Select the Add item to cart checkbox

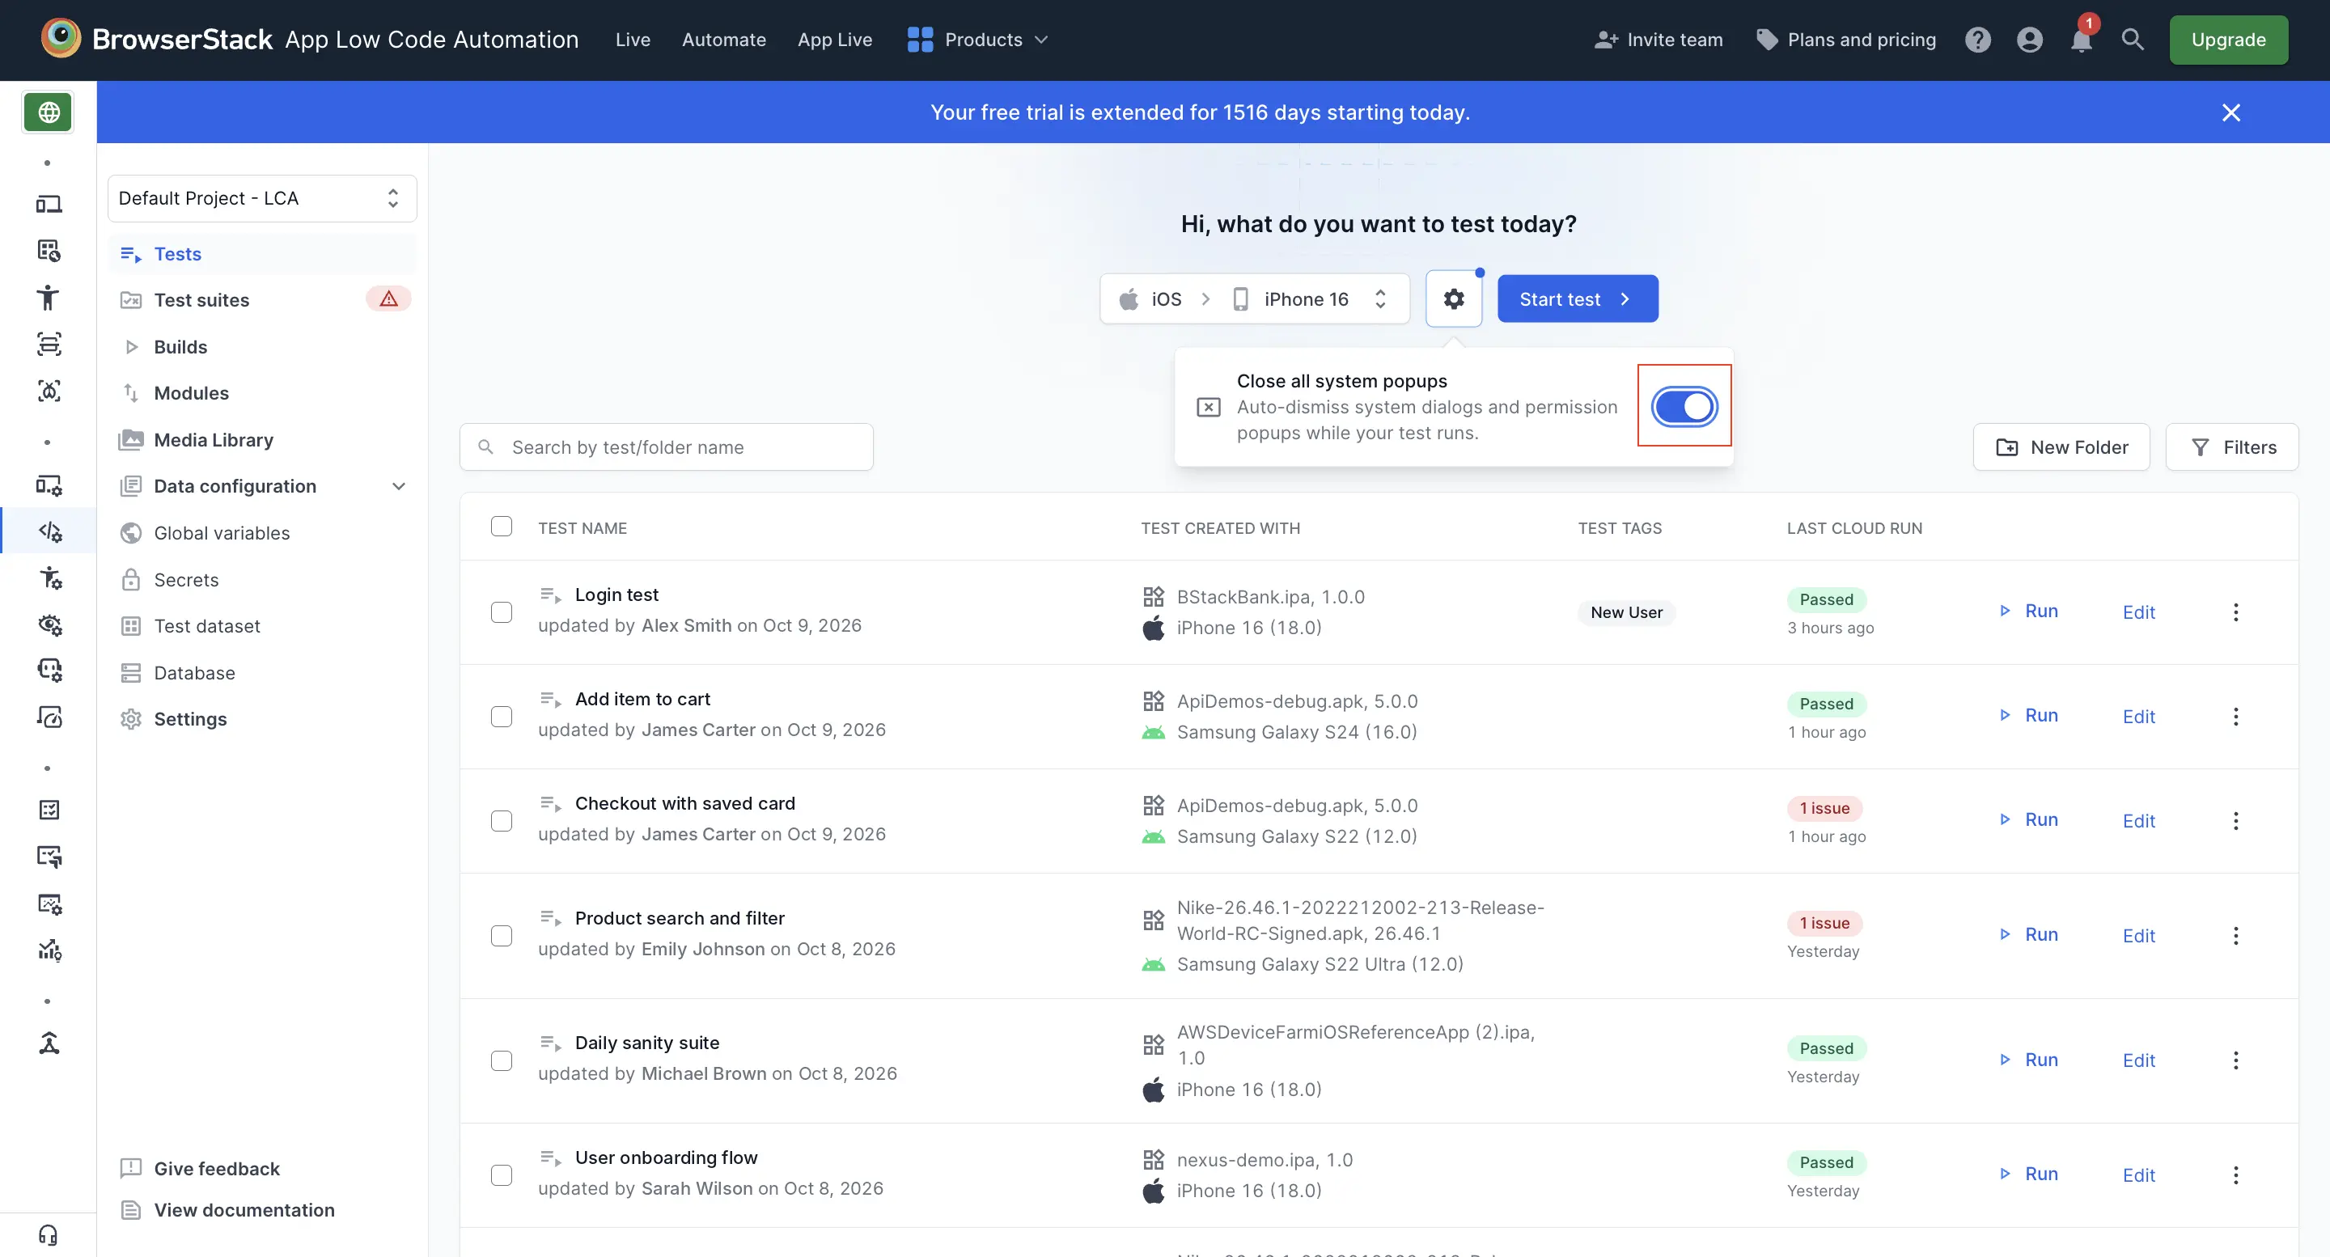(501, 716)
